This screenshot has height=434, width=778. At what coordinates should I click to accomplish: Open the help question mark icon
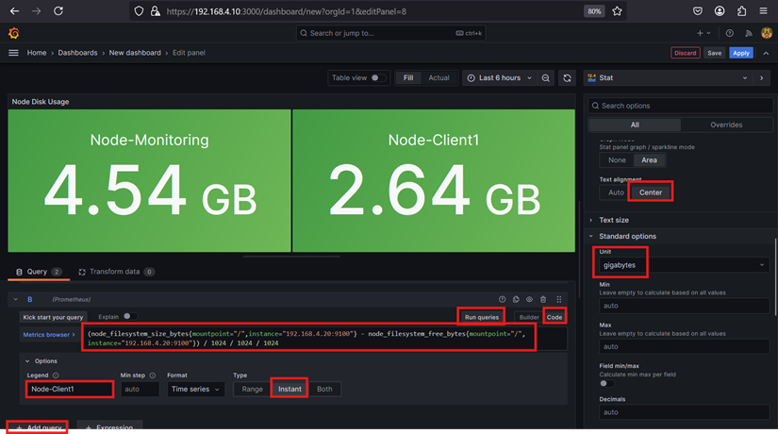click(x=729, y=33)
